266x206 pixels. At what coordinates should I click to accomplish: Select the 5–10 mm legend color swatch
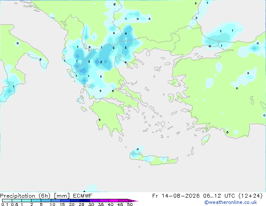(x=46, y=201)
